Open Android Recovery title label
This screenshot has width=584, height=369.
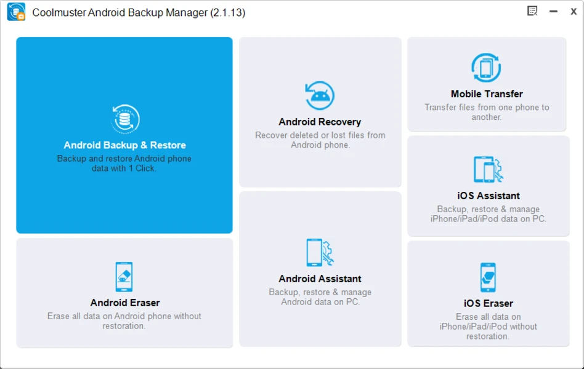(320, 122)
